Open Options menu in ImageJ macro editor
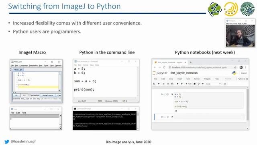This screenshot has height=145, width=257. click(x=58, y=66)
